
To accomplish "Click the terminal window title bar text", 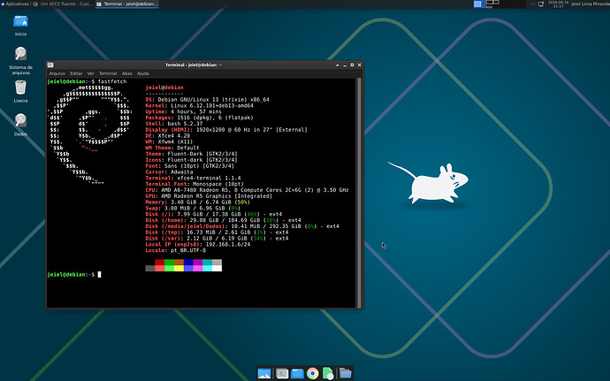I will [x=194, y=65].
